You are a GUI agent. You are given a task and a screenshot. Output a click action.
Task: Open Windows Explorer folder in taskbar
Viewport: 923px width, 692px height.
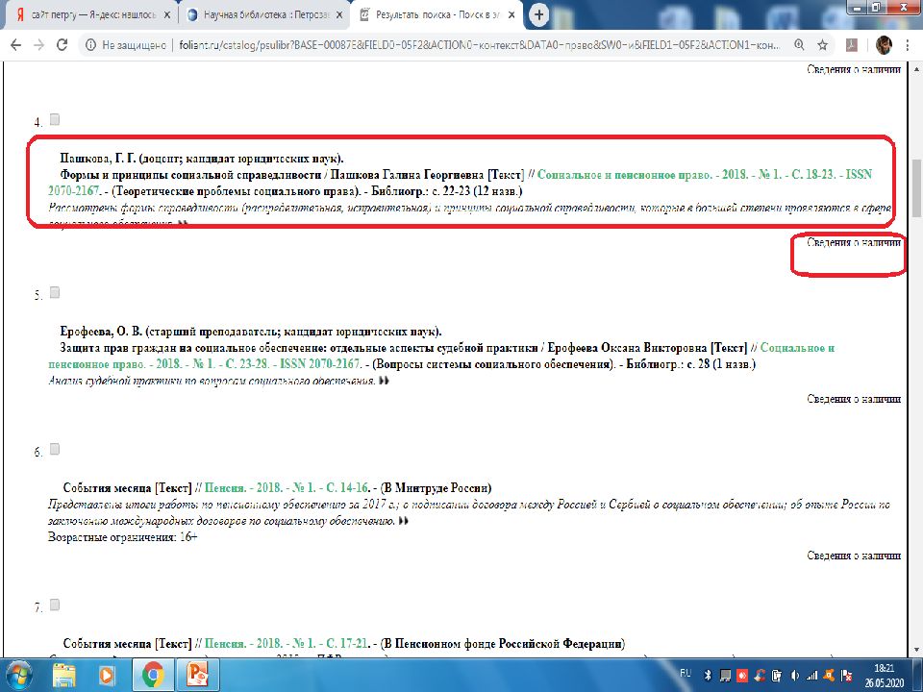(x=66, y=673)
